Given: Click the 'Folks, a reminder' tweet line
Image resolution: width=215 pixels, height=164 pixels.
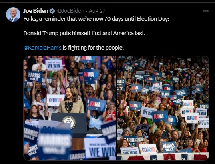Looking at the screenshot, I should pyautogui.click(x=96, y=19).
